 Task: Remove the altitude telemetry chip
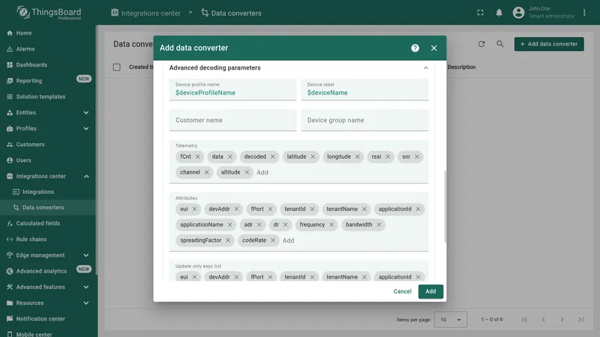tap(247, 172)
